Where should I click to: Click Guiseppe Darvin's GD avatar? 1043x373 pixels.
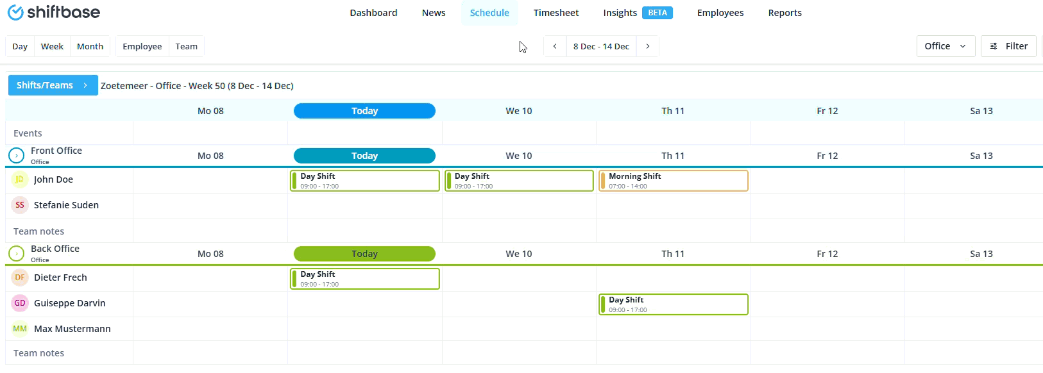click(x=20, y=303)
